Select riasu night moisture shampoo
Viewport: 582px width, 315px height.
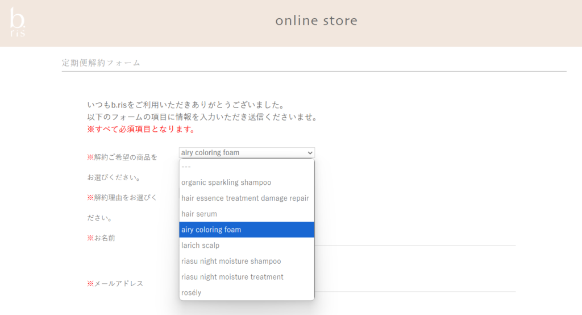tap(247, 261)
